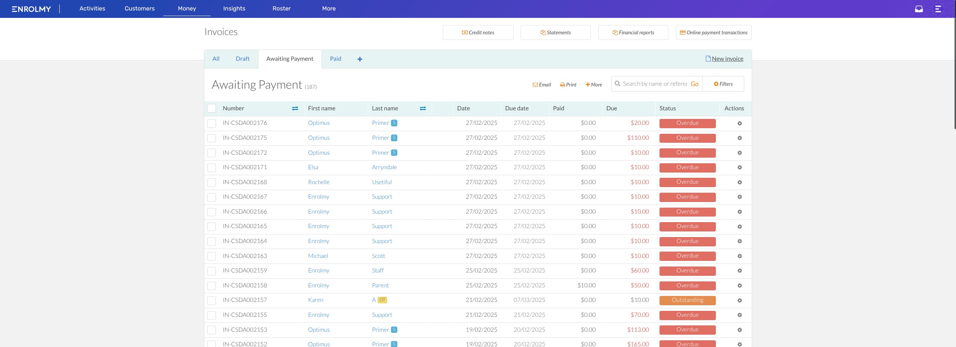Sort by Number column arrows icon

click(x=295, y=108)
